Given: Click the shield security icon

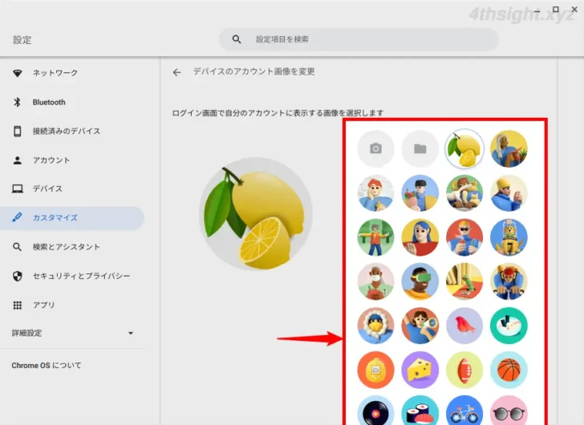Looking at the screenshot, I should 17,276.
